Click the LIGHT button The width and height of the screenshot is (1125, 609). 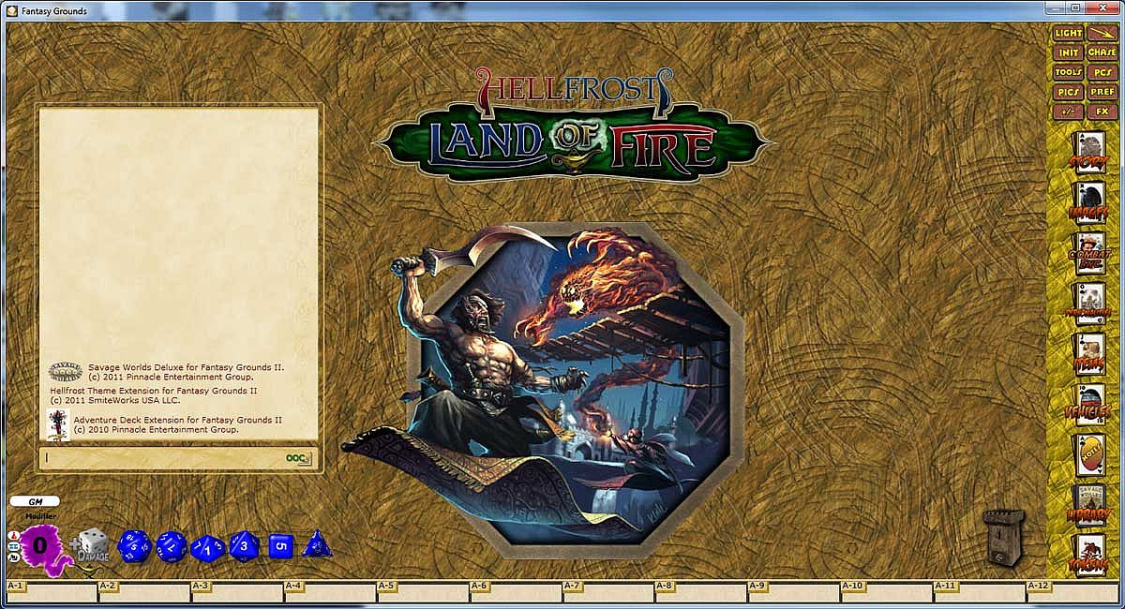click(1068, 33)
